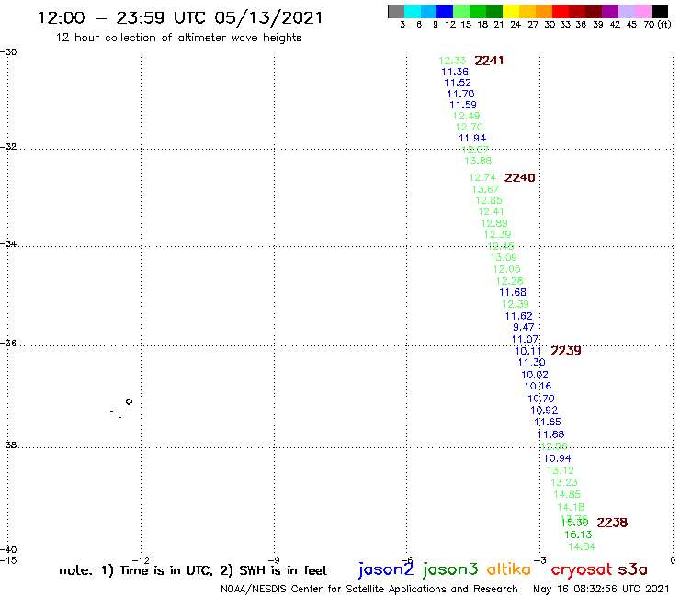Screen dimensions: 680x597
Task: Click the note about UTC and feet
Action: (193, 570)
